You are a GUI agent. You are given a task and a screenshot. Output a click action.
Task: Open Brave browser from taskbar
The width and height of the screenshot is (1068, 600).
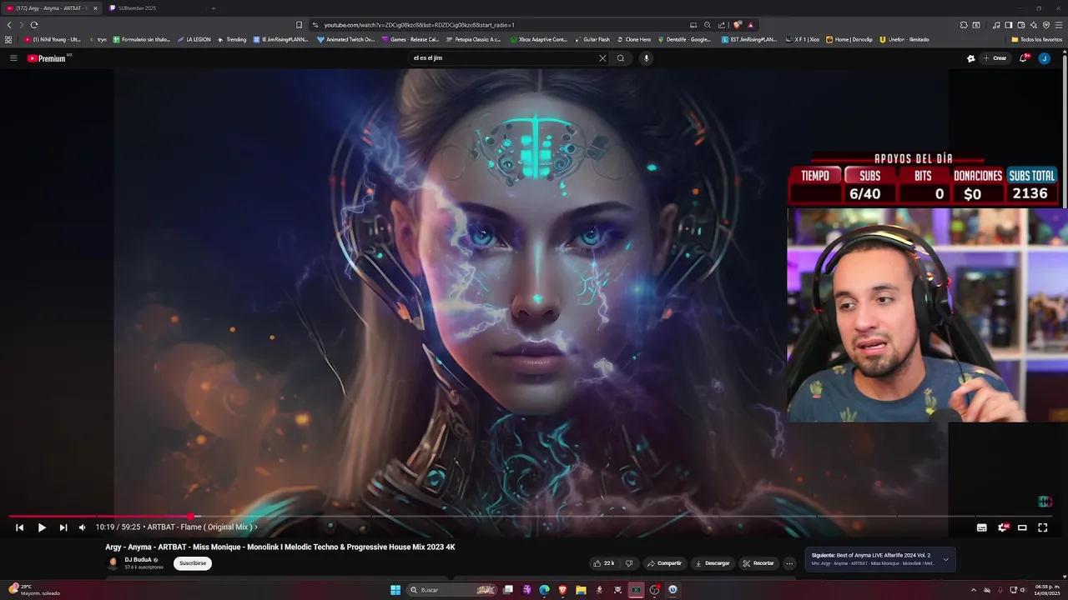(562, 590)
